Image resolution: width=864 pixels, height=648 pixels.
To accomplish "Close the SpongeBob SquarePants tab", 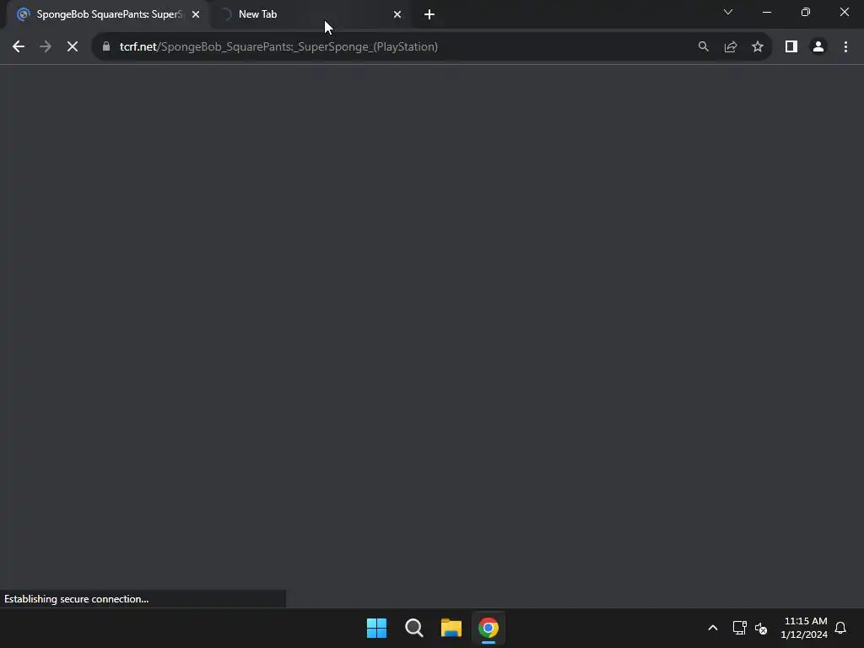I will point(196,14).
